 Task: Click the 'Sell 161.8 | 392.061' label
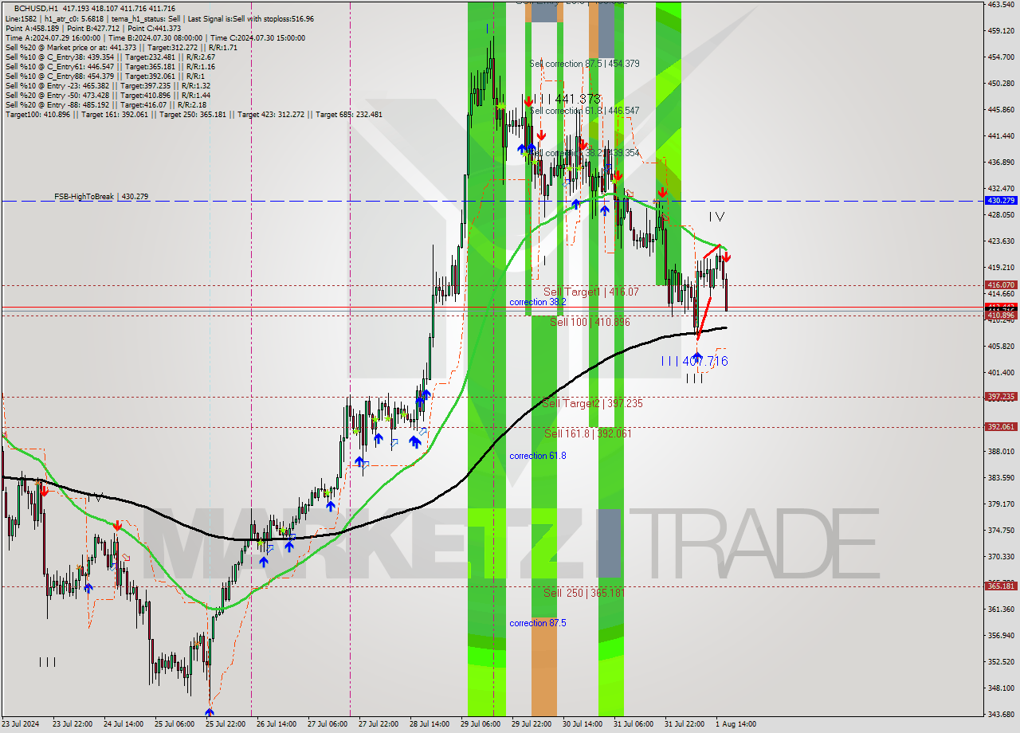(x=588, y=433)
